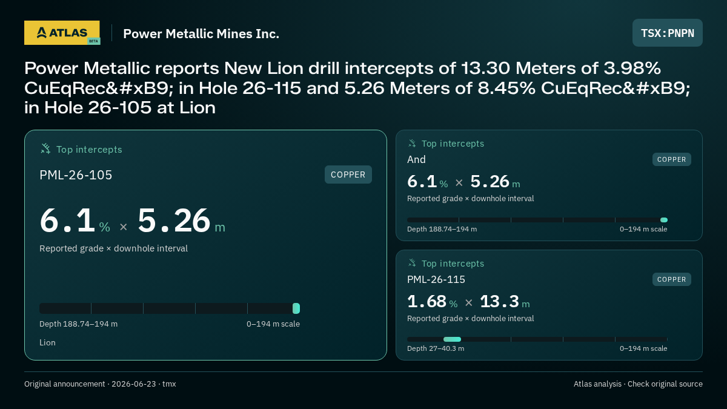Image resolution: width=727 pixels, height=409 pixels.
Task: Click 'Reported grade × downhole interval' in 'And' card
Action: [470, 198]
